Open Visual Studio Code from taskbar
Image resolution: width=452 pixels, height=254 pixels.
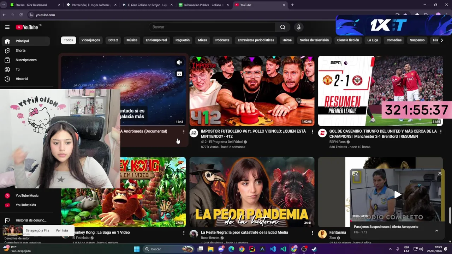(x=273, y=249)
